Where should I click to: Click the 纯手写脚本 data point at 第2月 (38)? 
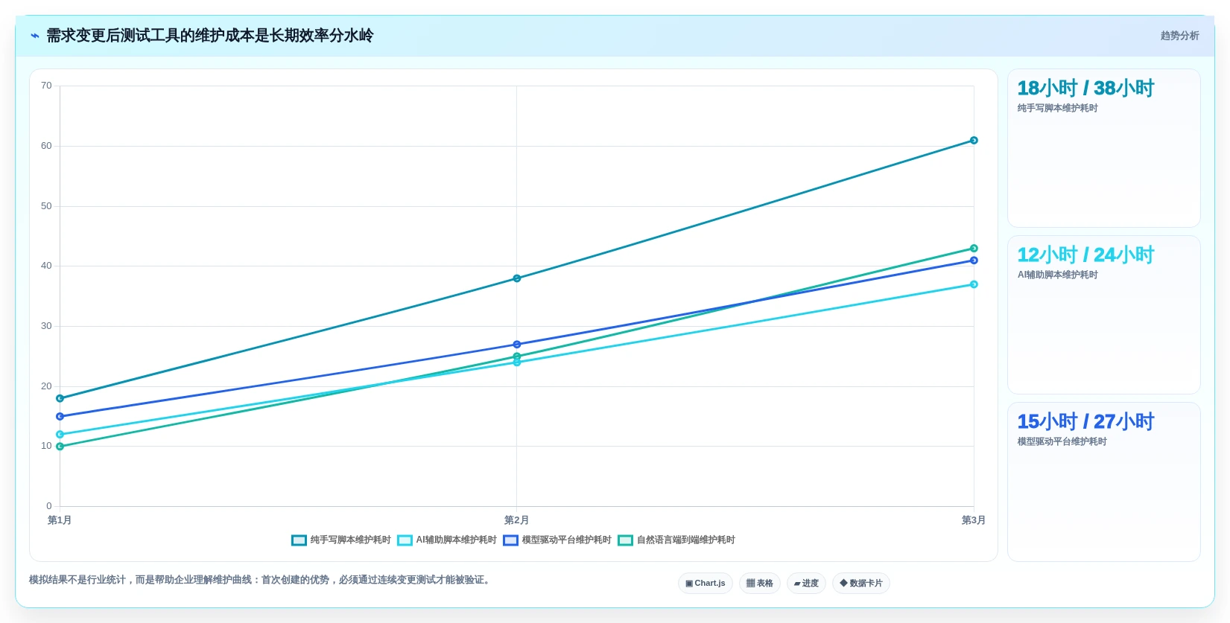517,278
